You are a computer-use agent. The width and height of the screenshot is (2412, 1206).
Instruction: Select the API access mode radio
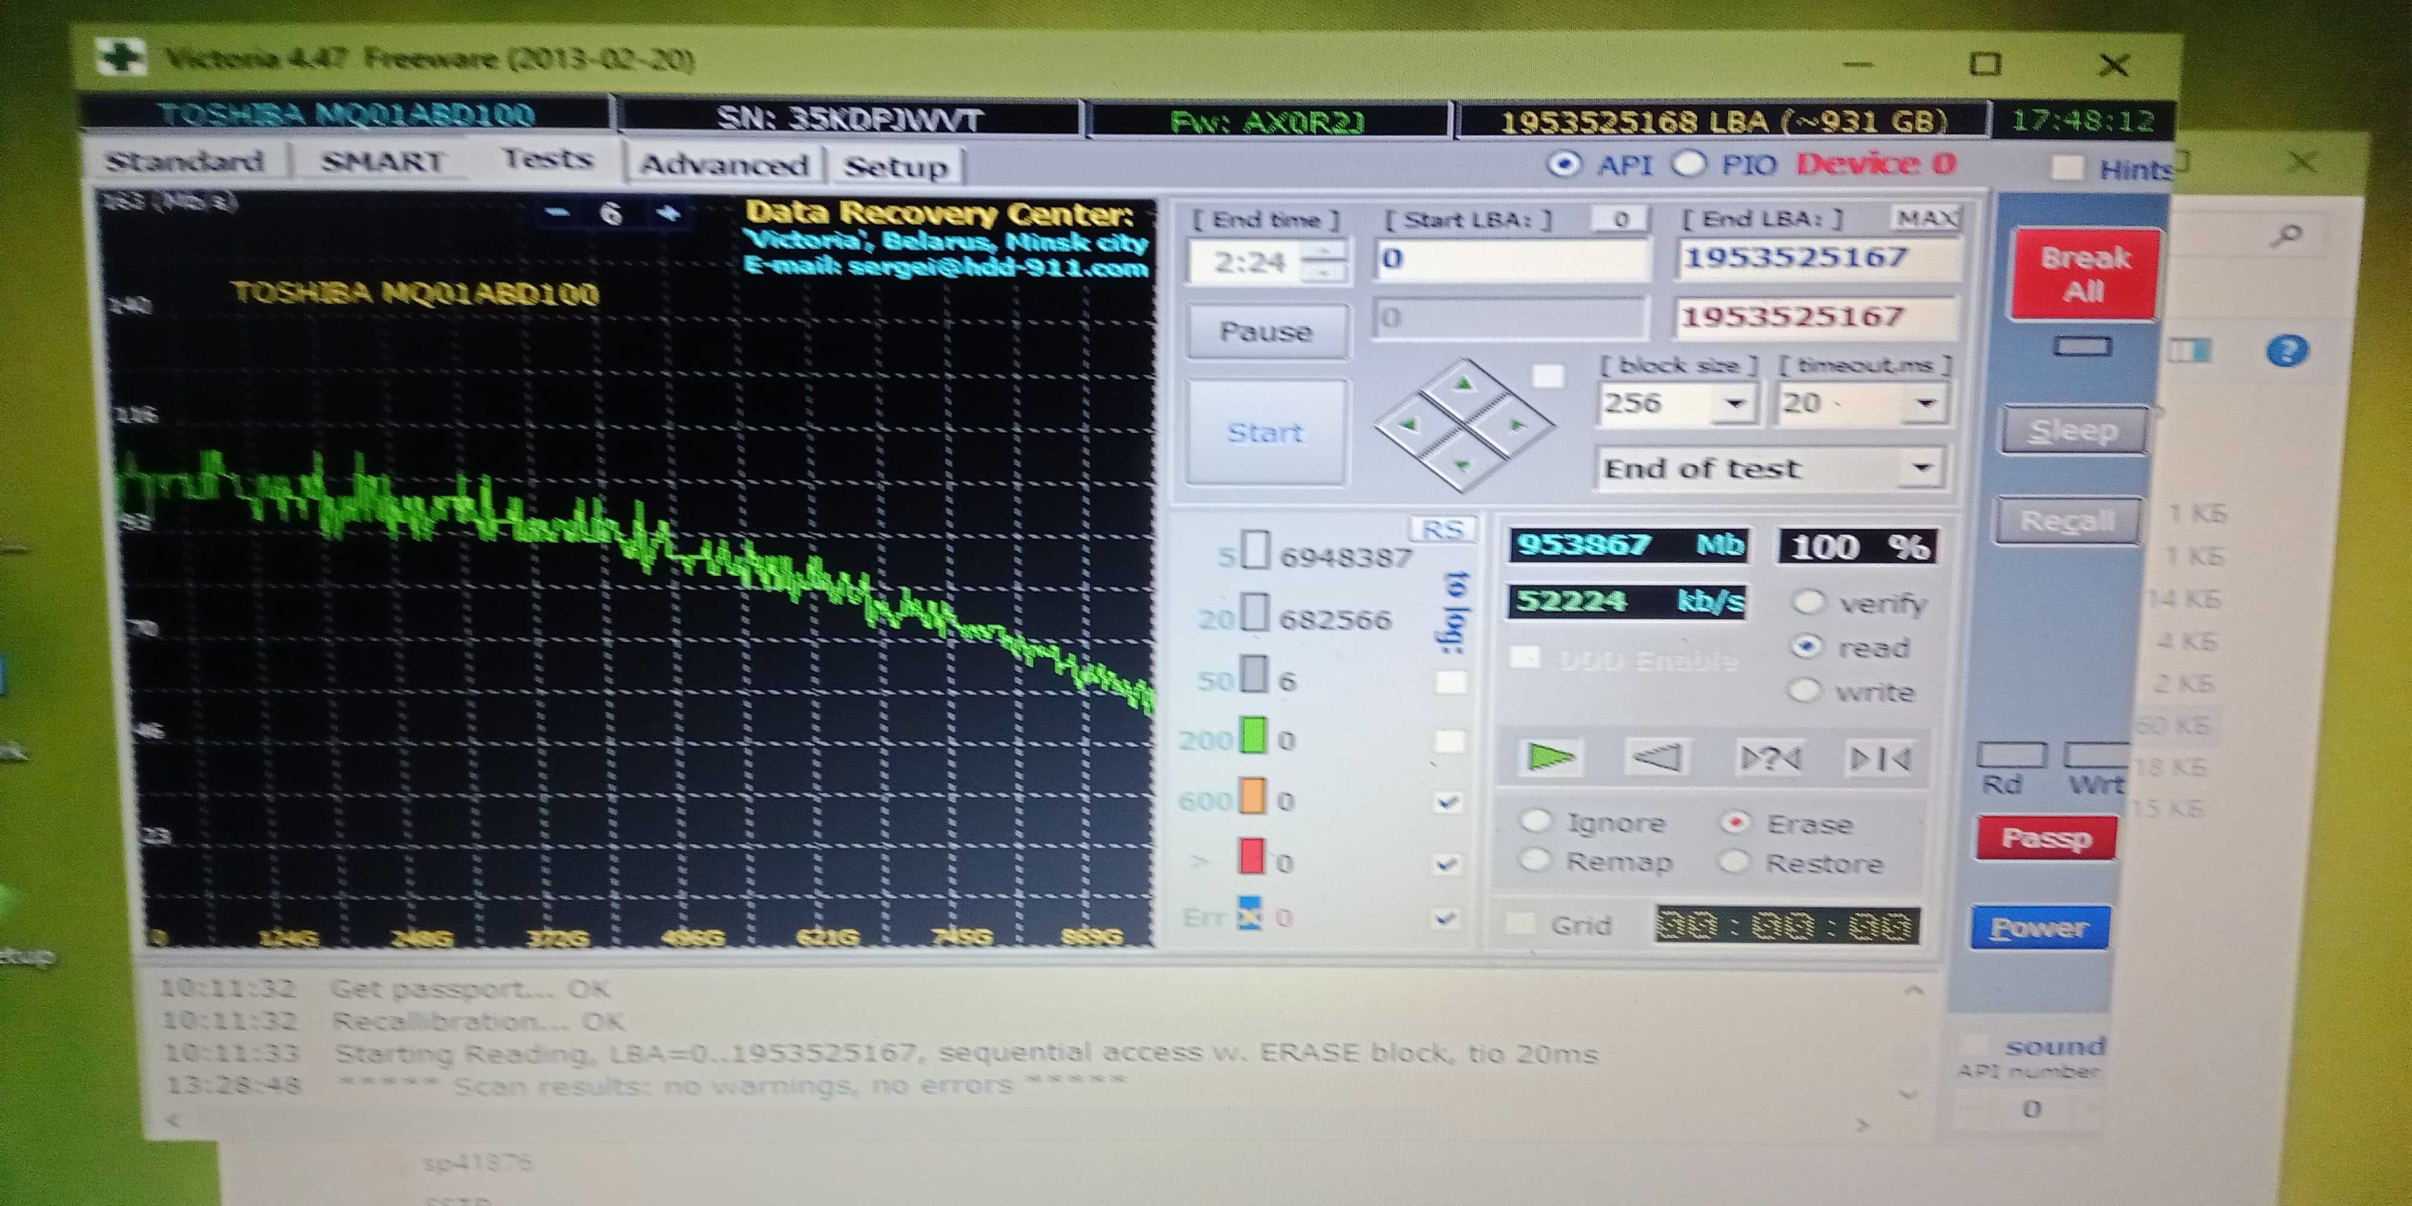click(1564, 165)
